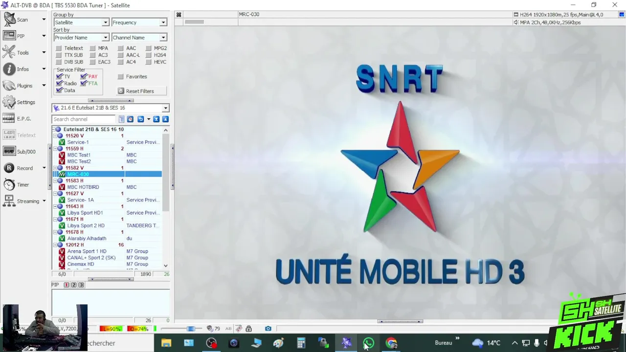
Task: Uncheck the Radio service filter
Action: (x=60, y=84)
